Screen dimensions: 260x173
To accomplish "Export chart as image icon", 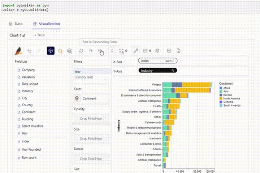I will [145, 51].
